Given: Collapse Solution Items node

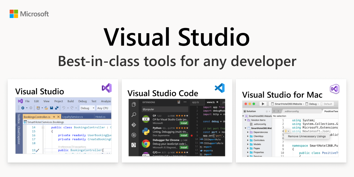Looking at the screenshot, I should click(245, 120).
